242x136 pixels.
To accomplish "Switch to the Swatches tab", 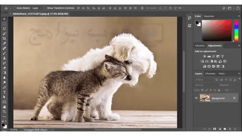I will coord(209,16).
